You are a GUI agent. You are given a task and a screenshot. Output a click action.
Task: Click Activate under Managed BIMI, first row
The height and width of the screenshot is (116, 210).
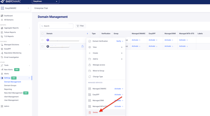(x=169, y=40)
